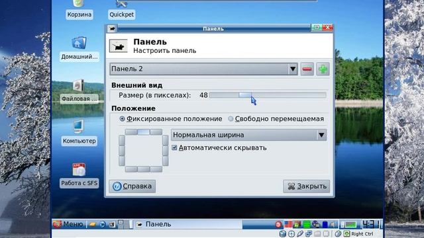The image size is (424, 238).
Task: Open the Корзина trash desktop icon
Action: tap(79, 9)
